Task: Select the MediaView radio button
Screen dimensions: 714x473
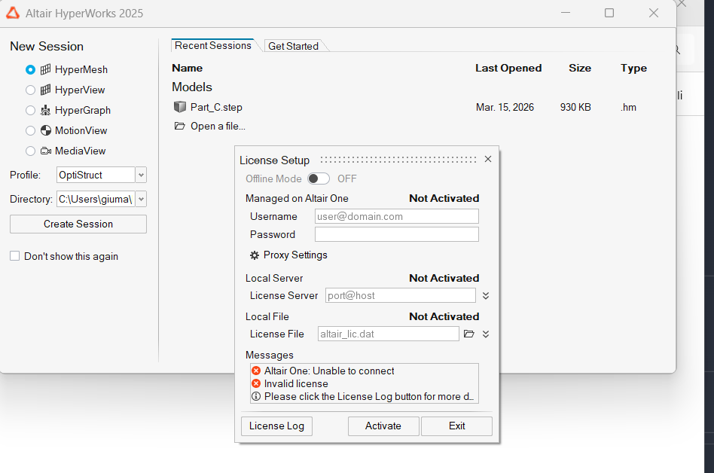Action: (x=31, y=151)
